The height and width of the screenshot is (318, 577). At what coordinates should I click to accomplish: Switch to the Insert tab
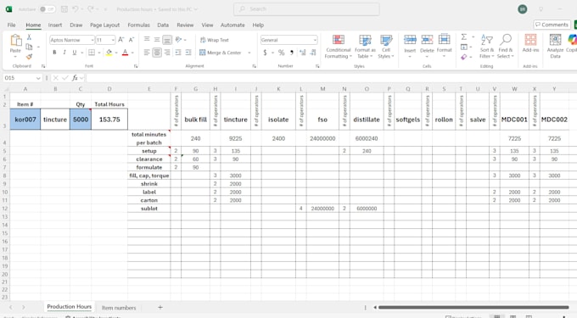tap(55, 25)
